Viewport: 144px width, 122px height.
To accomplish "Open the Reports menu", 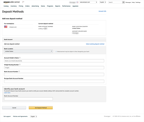I will coord(58,6).
